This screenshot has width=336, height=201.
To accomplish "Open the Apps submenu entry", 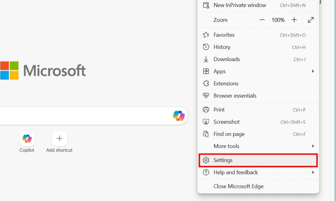I will point(258,71).
